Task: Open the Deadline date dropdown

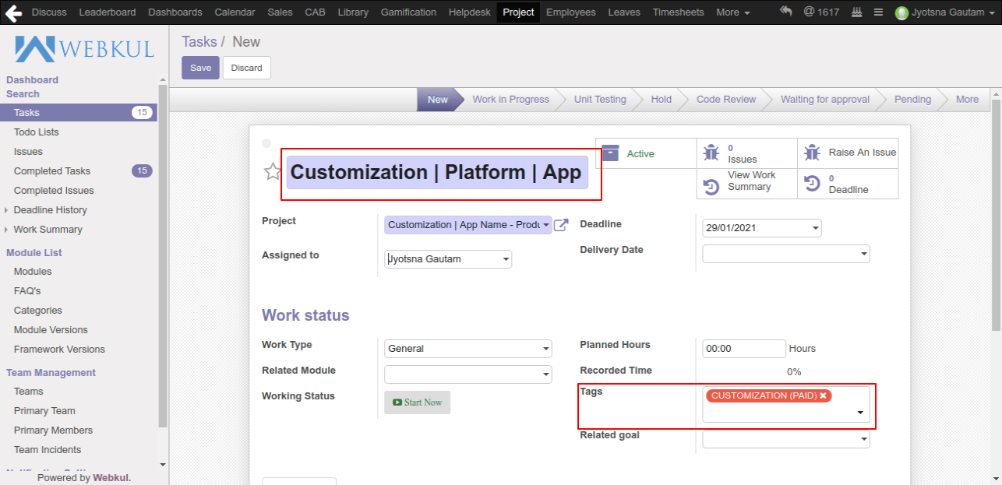Action: click(815, 229)
